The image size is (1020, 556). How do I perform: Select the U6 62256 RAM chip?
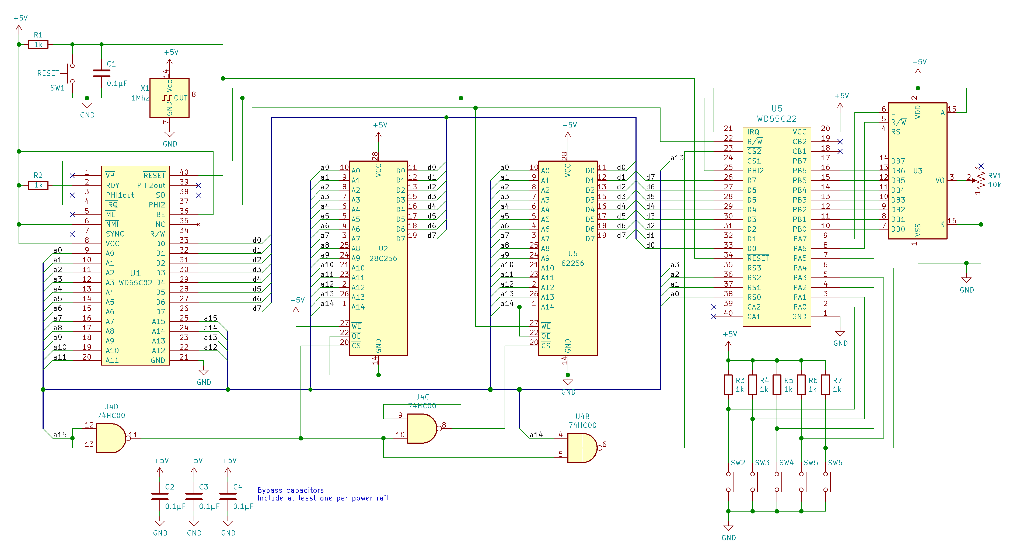(568, 258)
